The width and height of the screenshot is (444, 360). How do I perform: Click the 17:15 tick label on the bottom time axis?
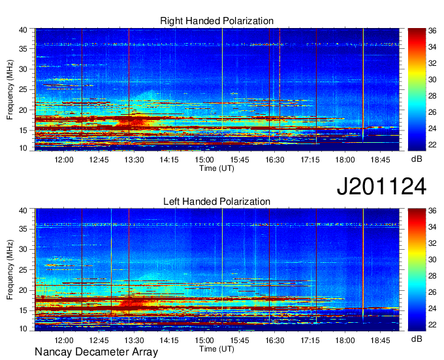(309, 340)
